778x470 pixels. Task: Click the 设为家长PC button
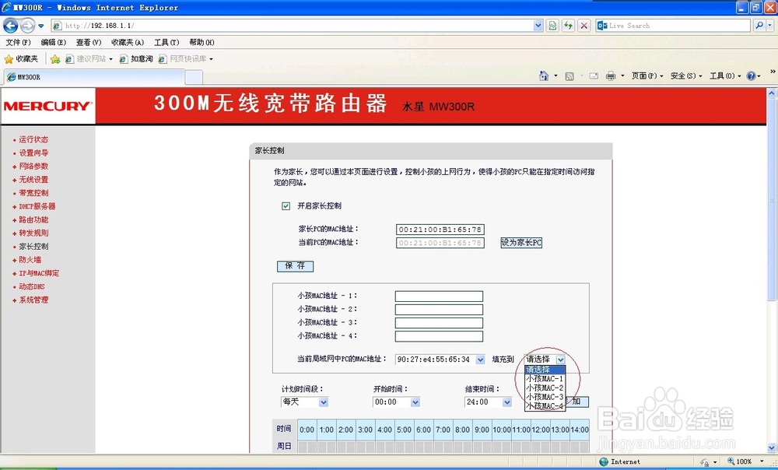tap(520, 243)
